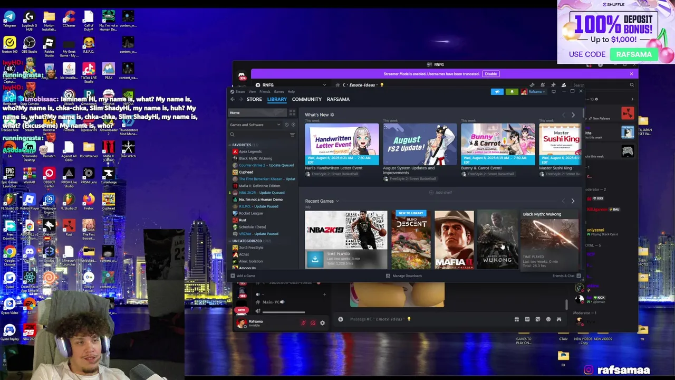
Task: Open What's New settings gear
Action: pos(332,115)
